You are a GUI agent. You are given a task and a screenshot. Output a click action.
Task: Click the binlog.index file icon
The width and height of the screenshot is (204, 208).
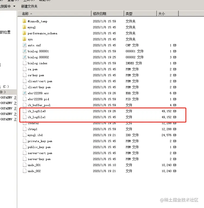pos(25,63)
